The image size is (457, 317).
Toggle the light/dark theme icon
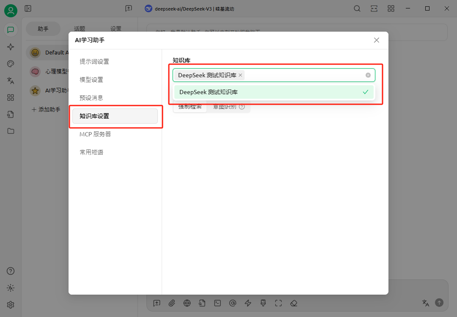tap(11, 288)
